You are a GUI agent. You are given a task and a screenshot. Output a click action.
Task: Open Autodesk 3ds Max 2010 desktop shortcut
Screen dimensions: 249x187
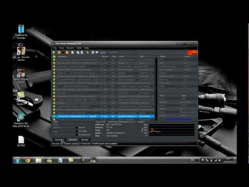point(21,119)
